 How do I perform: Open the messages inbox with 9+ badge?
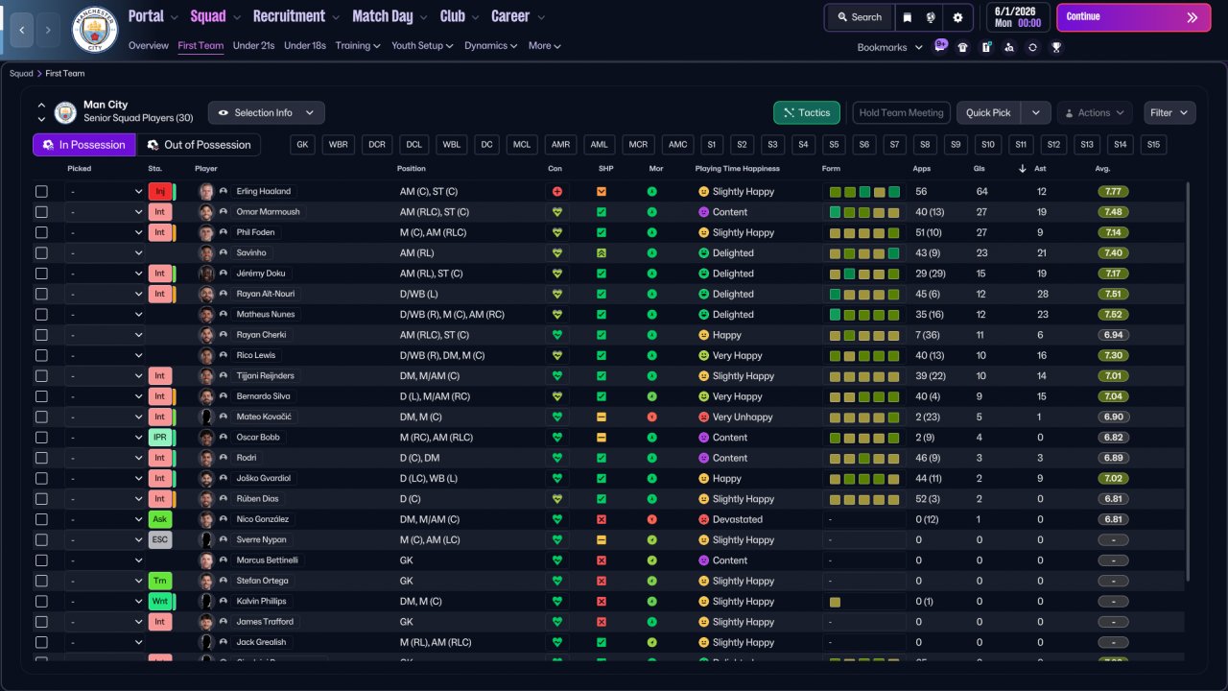click(940, 46)
